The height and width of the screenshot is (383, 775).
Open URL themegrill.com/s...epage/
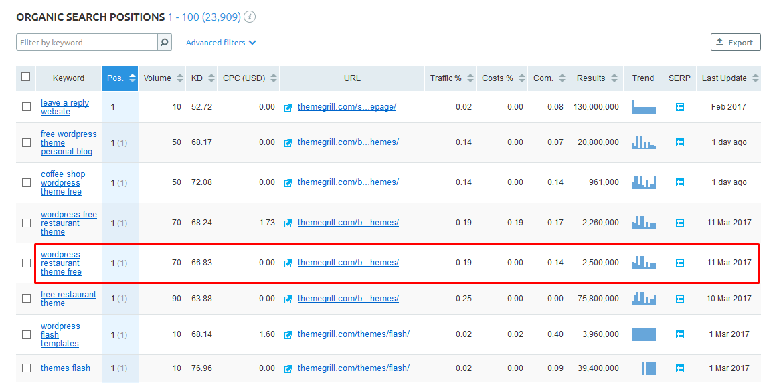click(x=347, y=107)
